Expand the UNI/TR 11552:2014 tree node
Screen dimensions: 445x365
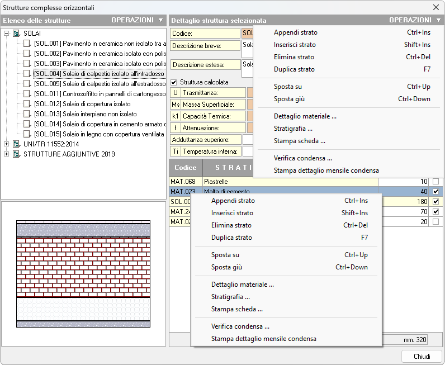click(x=7, y=144)
